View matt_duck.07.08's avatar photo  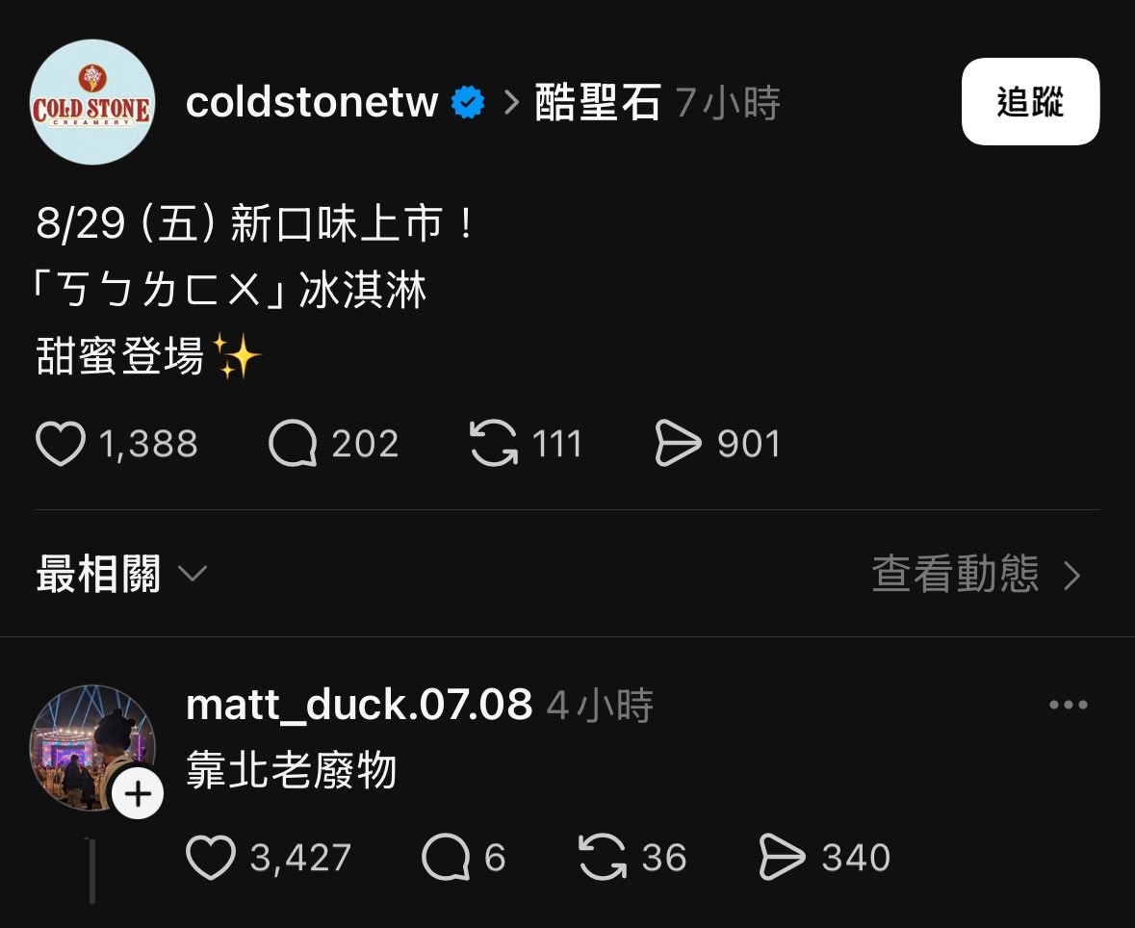pos(91,748)
